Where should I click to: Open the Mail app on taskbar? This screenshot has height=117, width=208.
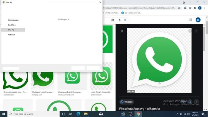pos(101,114)
